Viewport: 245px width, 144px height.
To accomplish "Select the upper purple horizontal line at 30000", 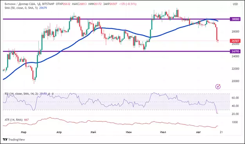I will (x=116, y=19).
